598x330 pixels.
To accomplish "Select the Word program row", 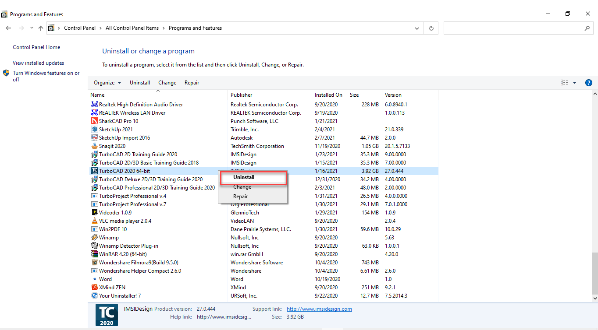I will coord(263,279).
